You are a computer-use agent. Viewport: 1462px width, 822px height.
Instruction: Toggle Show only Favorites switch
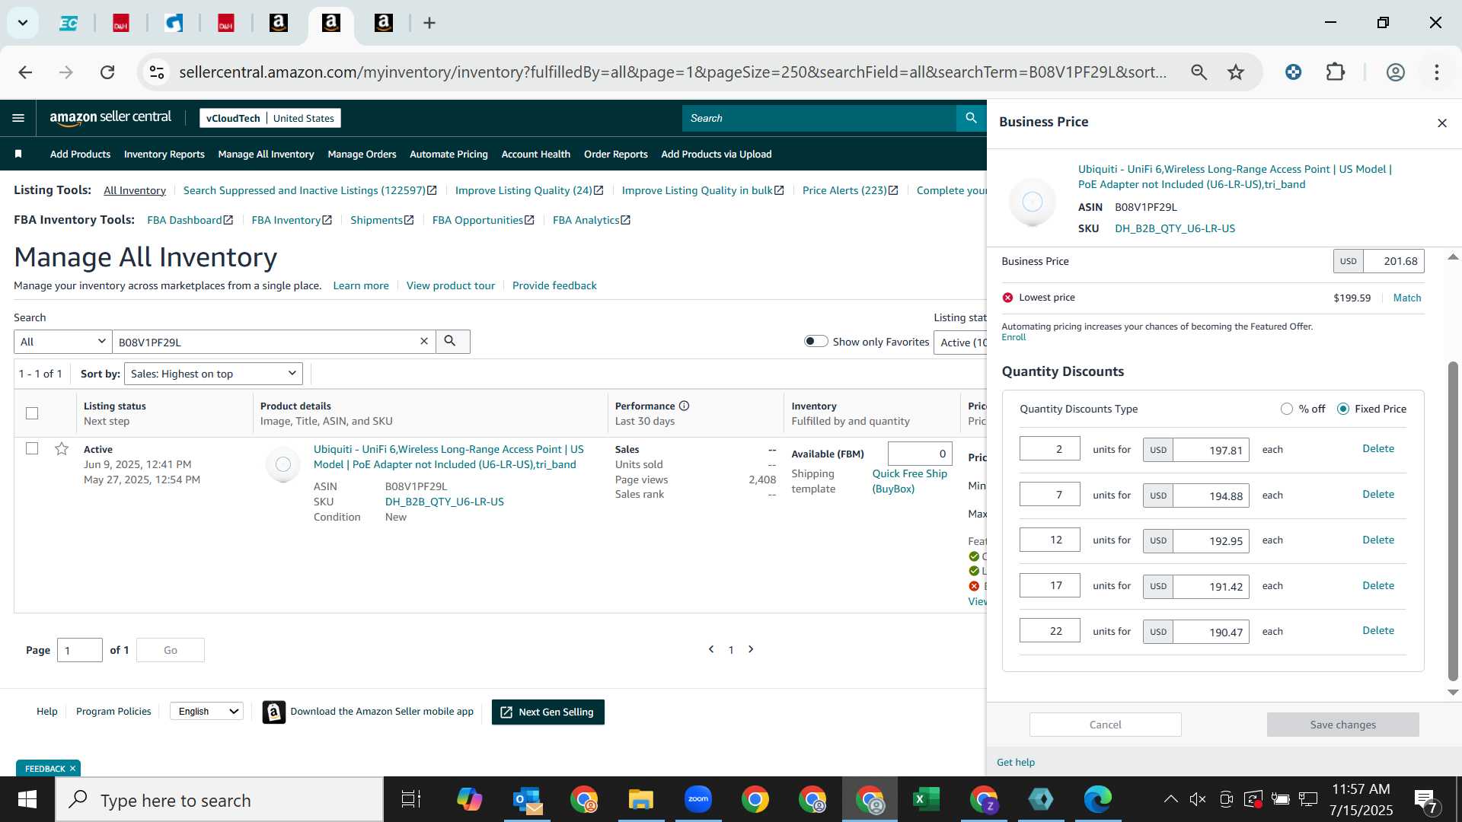pos(816,341)
